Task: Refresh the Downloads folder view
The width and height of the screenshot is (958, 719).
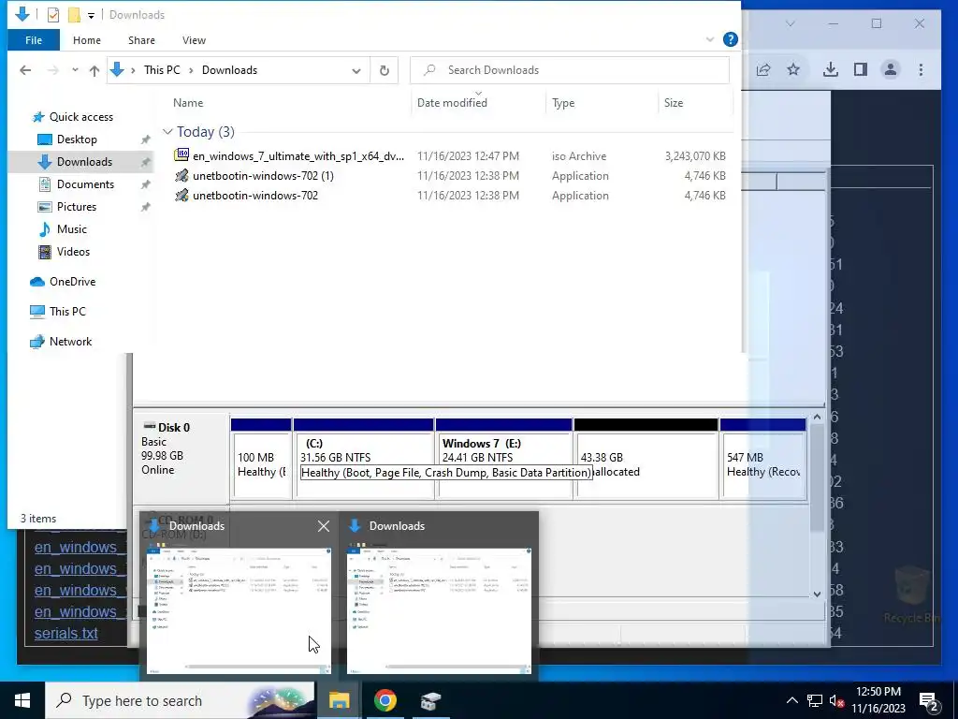Action: (x=384, y=70)
